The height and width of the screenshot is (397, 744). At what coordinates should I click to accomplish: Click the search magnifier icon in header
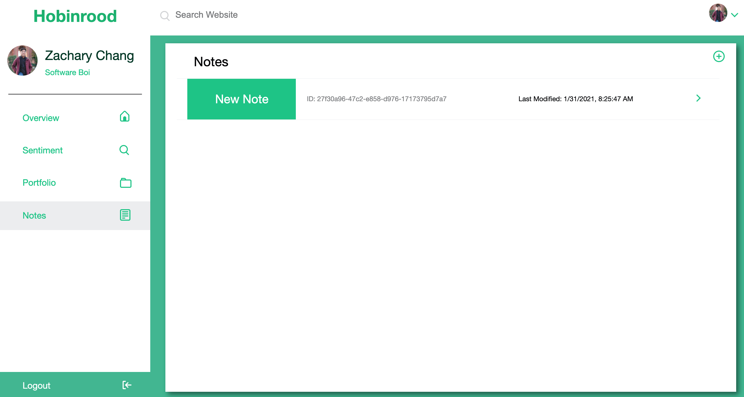point(165,15)
